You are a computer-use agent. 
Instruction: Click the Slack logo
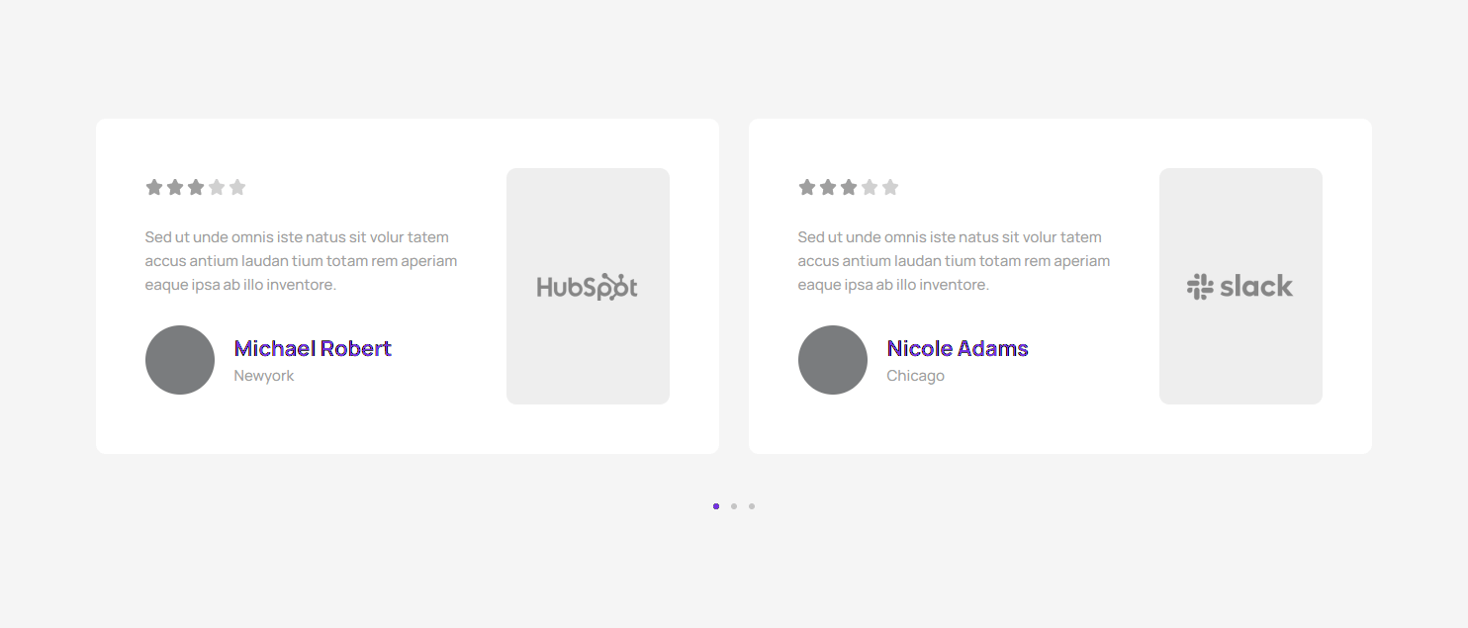click(1239, 287)
